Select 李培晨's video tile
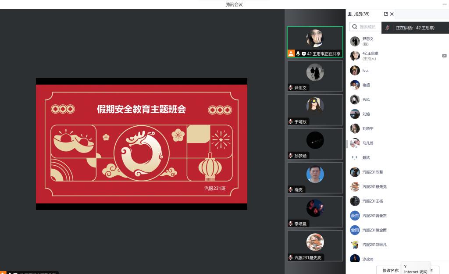 coord(315,211)
